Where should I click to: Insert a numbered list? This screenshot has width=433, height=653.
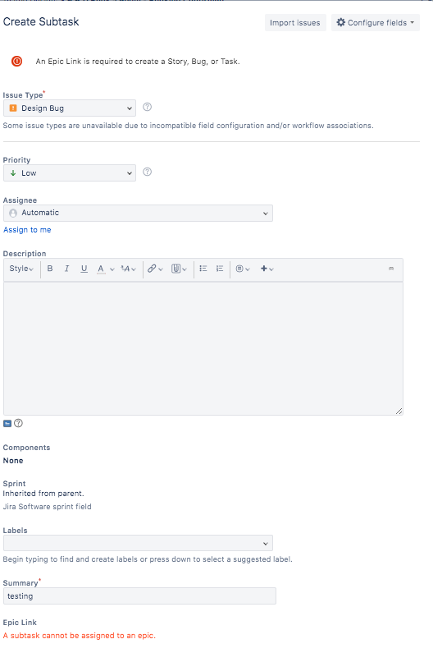point(220,269)
